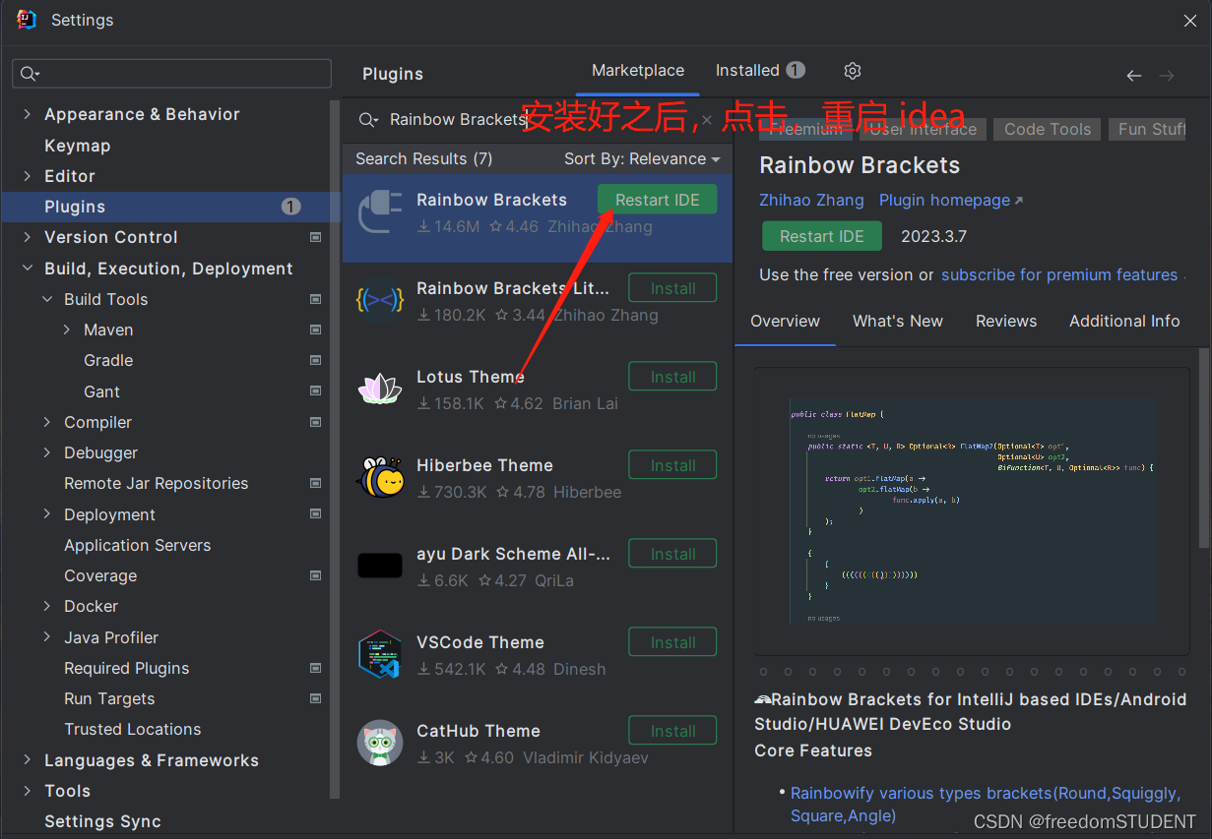Click the project-level icon beside Compiler
1212x839 pixels.
coord(315,422)
